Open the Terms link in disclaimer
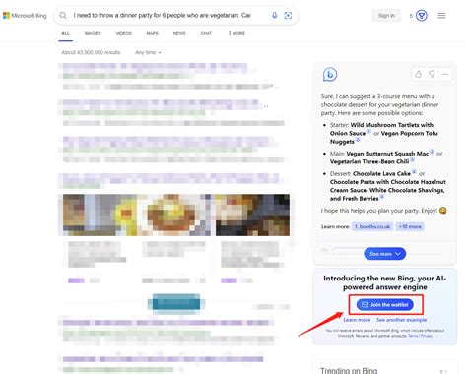The width and height of the screenshot is (467, 374). click(x=413, y=336)
